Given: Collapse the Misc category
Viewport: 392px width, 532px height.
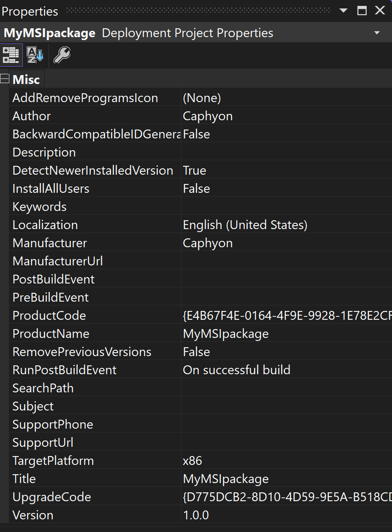Looking at the screenshot, I should click(5, 79).
